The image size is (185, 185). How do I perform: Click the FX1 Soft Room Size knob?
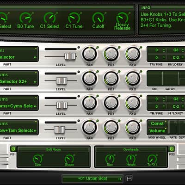point(37,159)
